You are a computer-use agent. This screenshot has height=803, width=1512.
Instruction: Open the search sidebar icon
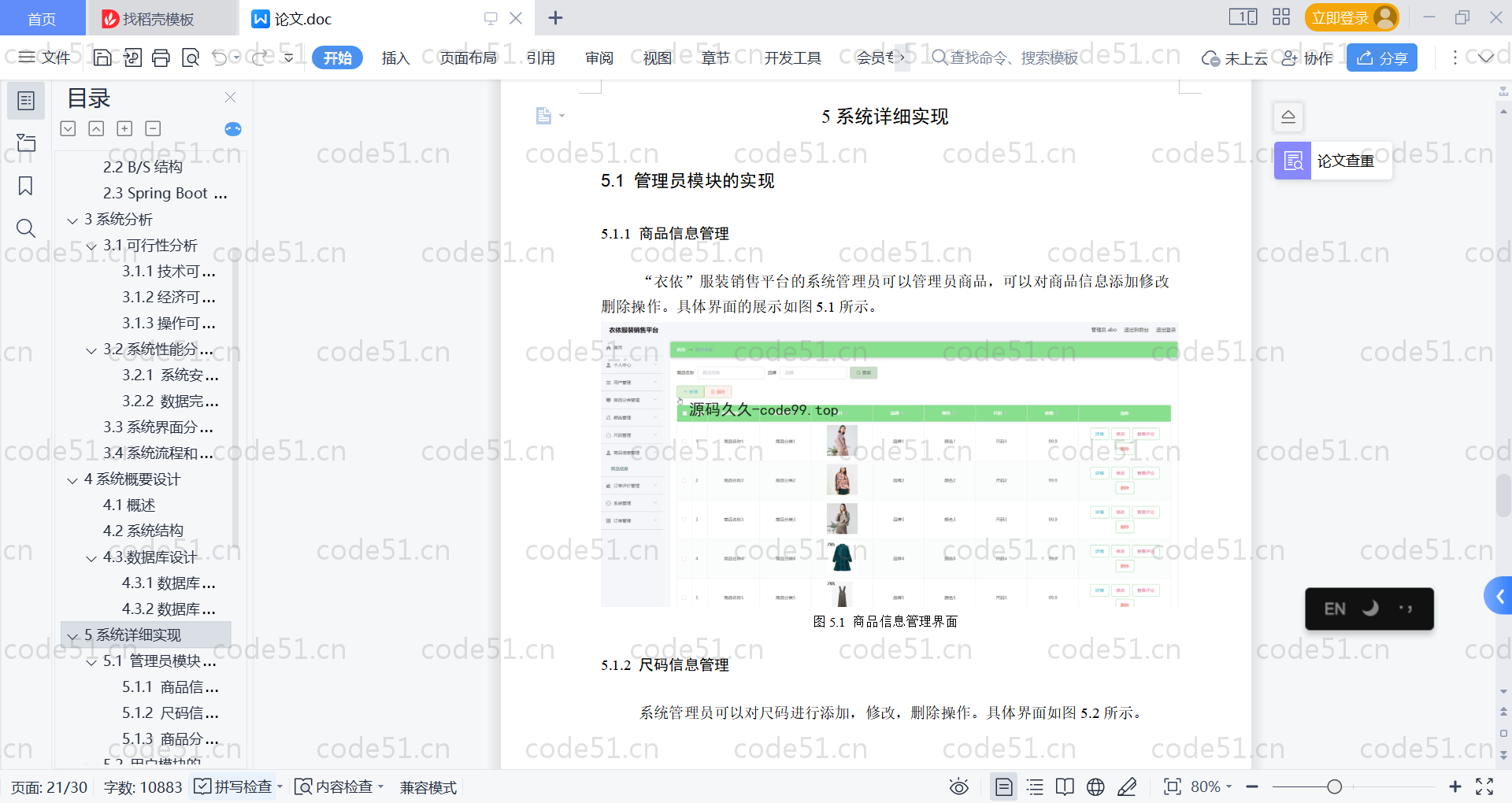pyautogui.click(x=26, y=228)
